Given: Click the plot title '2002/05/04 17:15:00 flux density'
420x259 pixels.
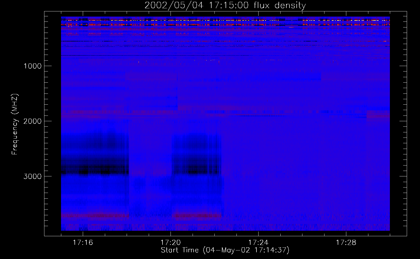Looking at the screenshot, I should coord(225,5).
